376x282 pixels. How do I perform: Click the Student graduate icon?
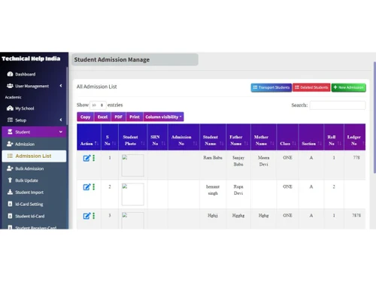click(10, 132)
